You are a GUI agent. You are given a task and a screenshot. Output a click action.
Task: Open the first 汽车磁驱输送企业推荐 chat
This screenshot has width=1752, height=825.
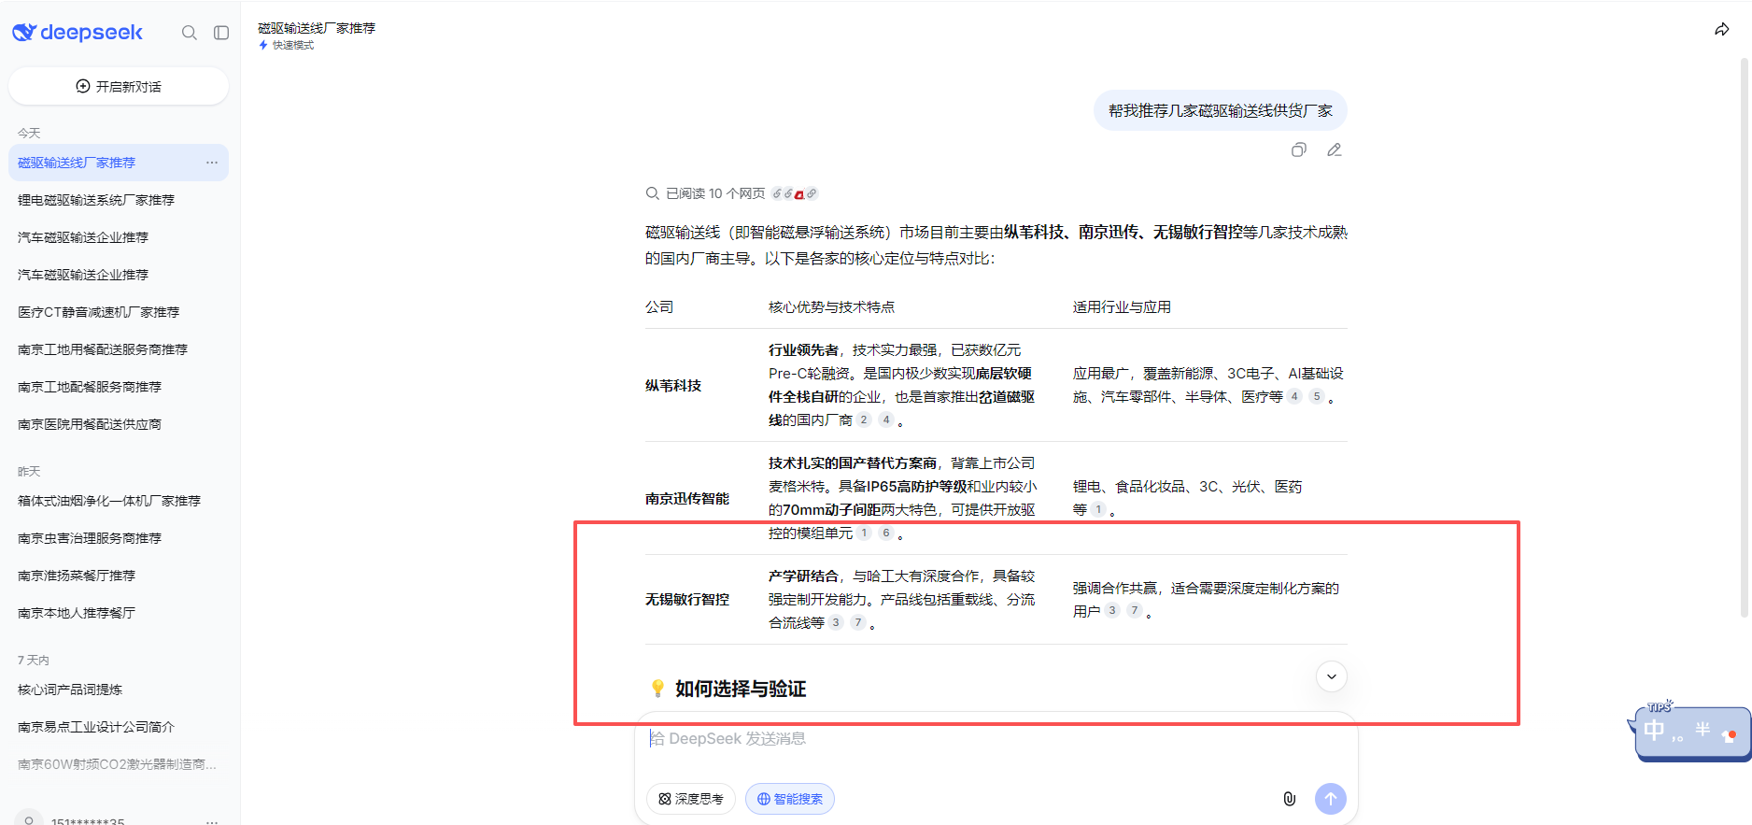(119, 237)
